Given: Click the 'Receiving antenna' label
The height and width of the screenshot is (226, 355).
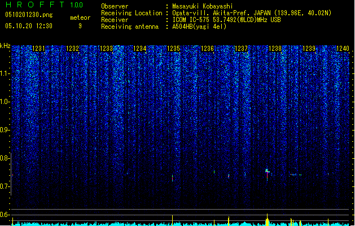Looking at the screenshot, I should [130, 27].
